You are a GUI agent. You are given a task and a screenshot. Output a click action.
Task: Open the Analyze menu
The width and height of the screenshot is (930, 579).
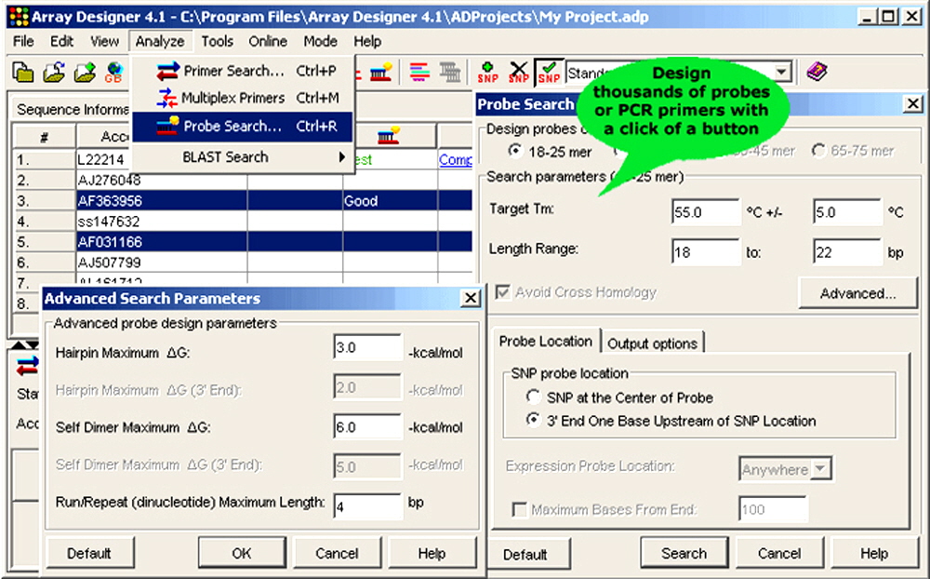pyautogui.click(x=160, y=41)
